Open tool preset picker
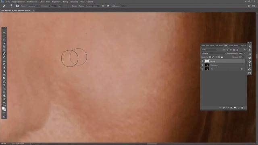Viewport: 258px width, 145px height. click(5, 6)
